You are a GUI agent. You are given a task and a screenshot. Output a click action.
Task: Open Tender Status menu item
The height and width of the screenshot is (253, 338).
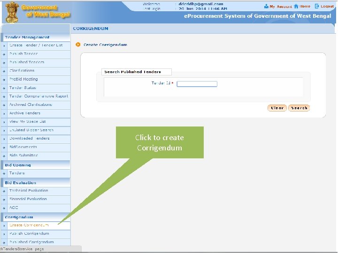(x=23, y=88)
